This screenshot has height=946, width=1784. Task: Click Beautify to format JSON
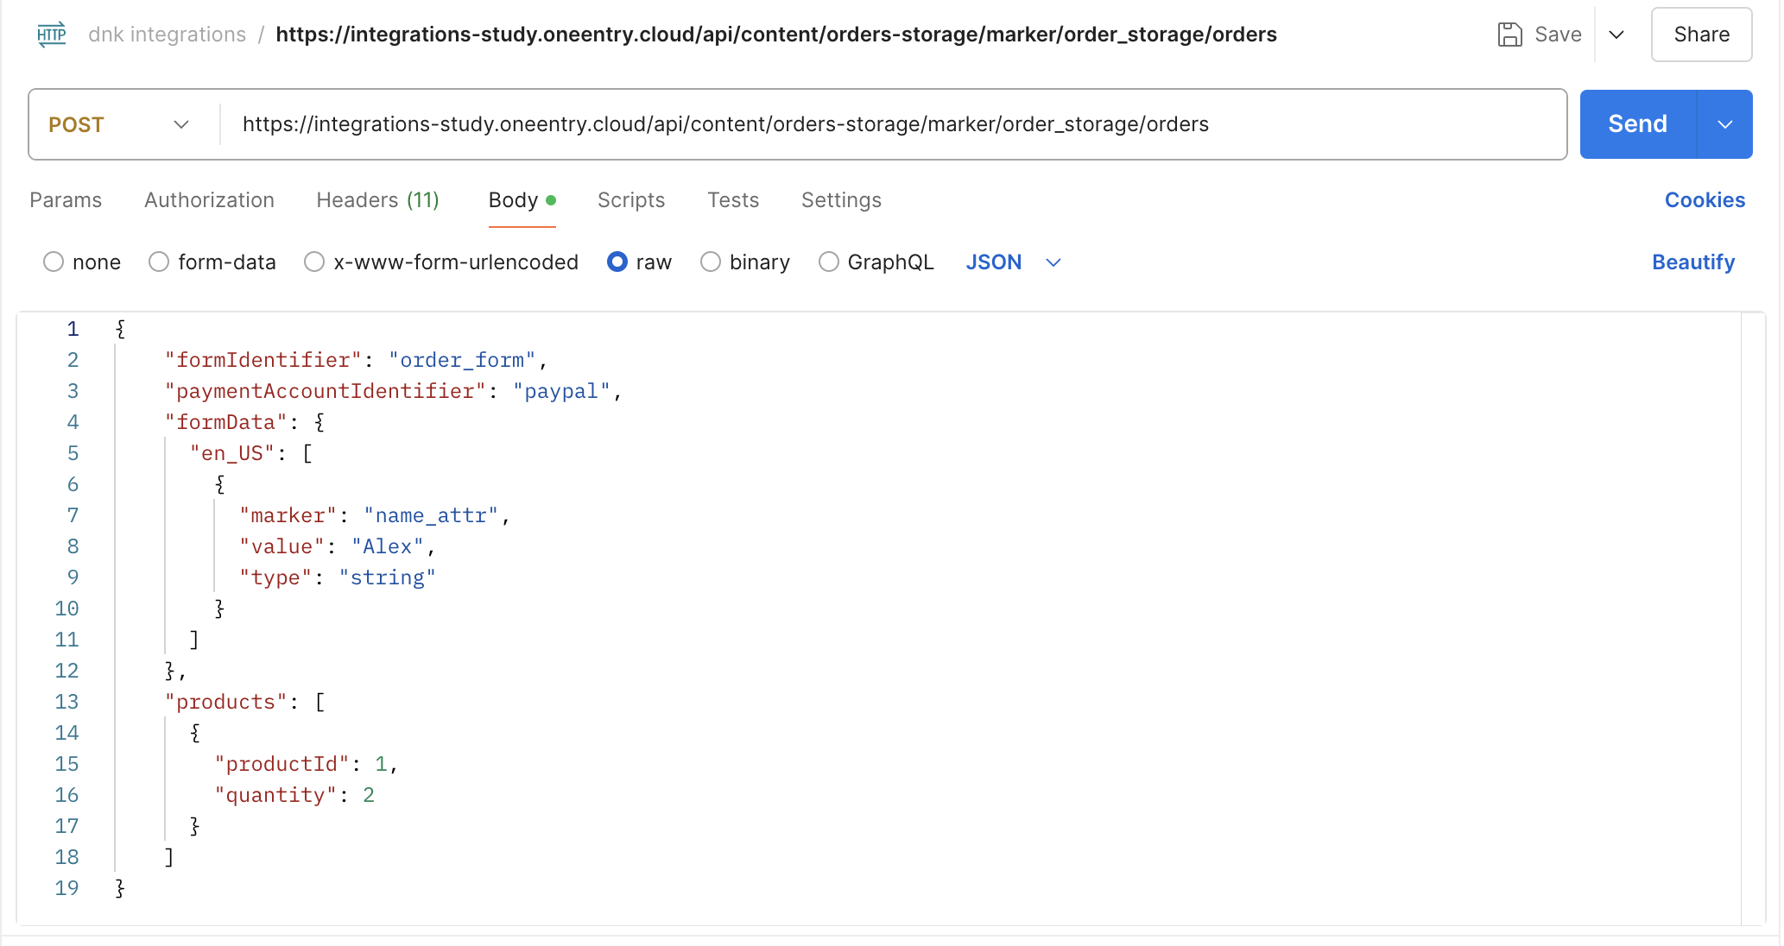pos(1692,262)
